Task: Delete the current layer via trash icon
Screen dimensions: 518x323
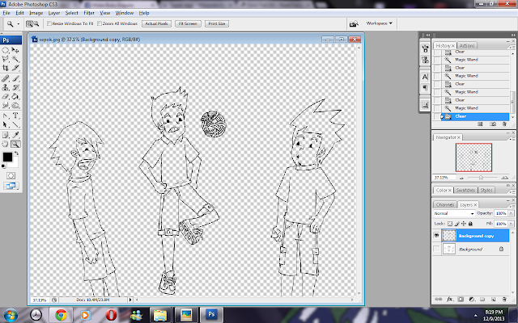Action: (x=504, y=300)
